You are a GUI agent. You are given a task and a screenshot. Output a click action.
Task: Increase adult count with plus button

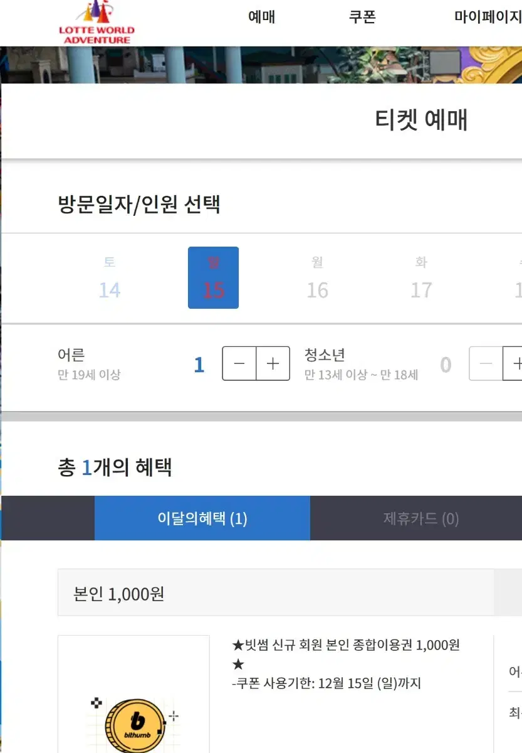coord(273,363)
